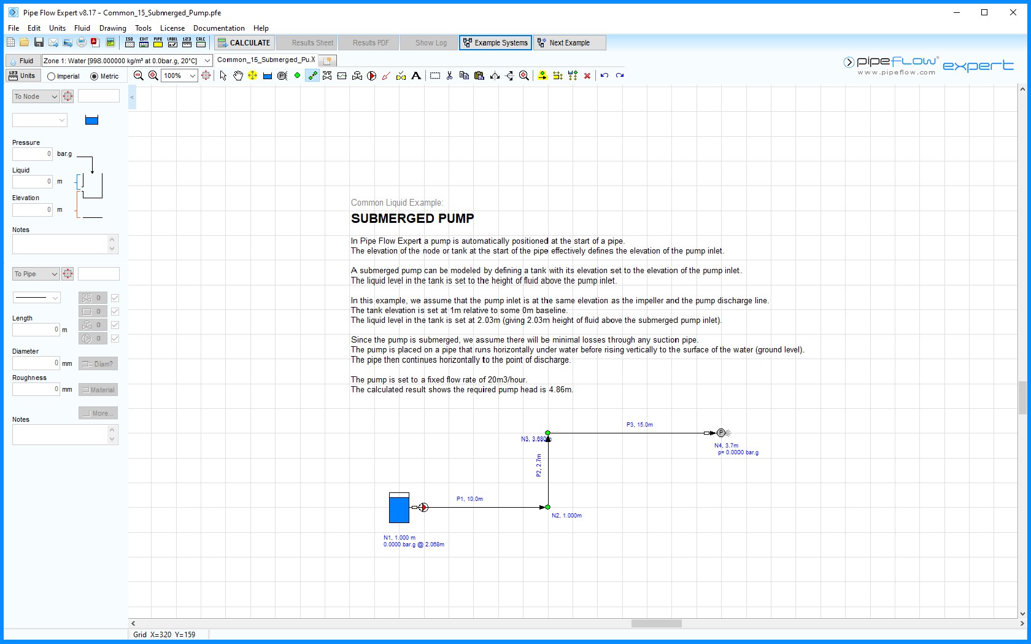Toggle the fittings checkbox in pipe panel

(115, 298)
